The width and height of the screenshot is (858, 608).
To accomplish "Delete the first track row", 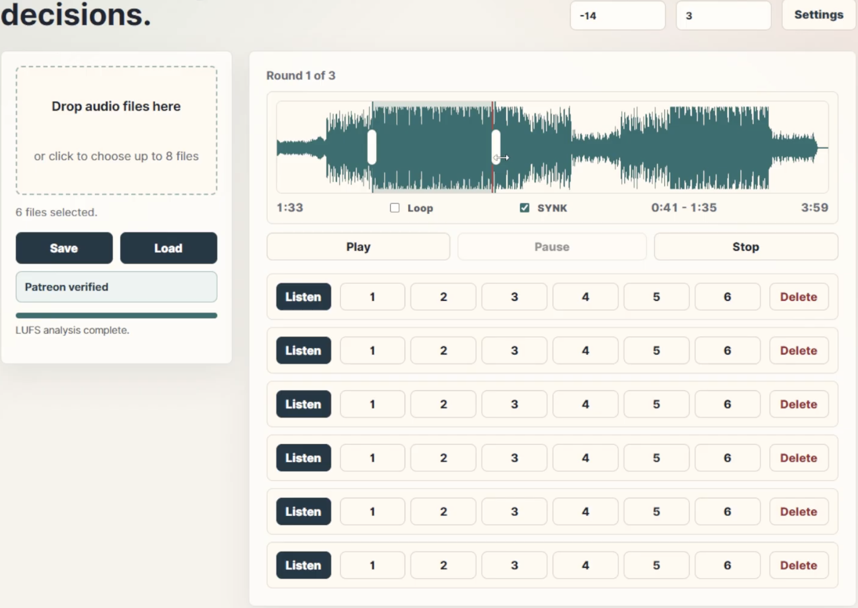I will click(x=799, y=297).
